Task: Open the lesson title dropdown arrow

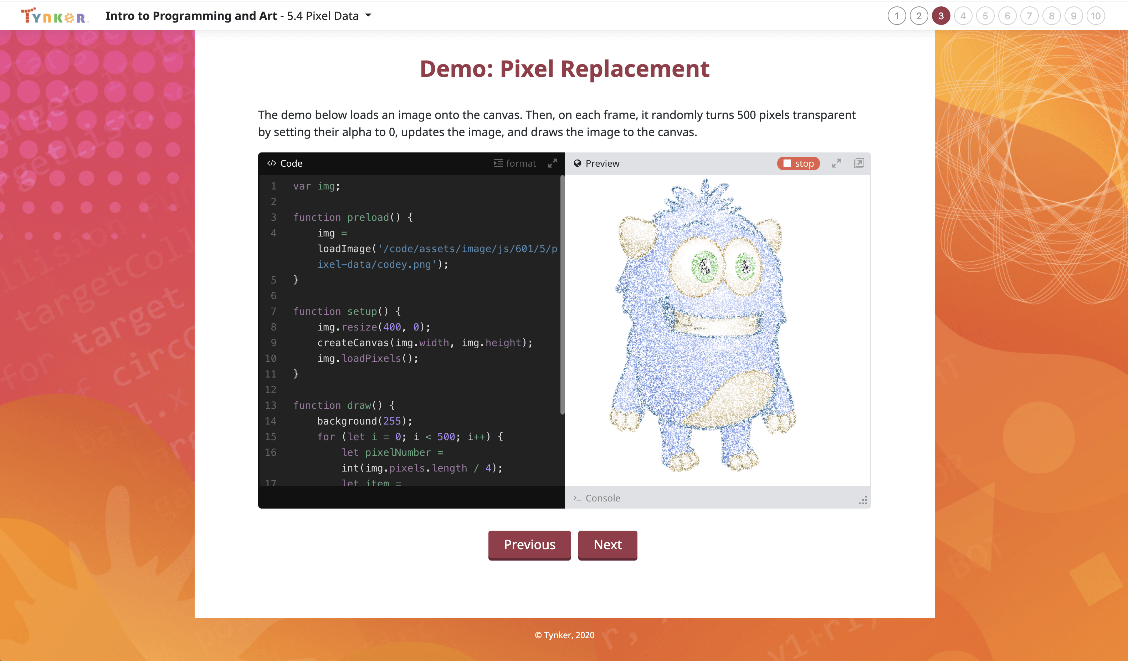Action: point(368,16)
